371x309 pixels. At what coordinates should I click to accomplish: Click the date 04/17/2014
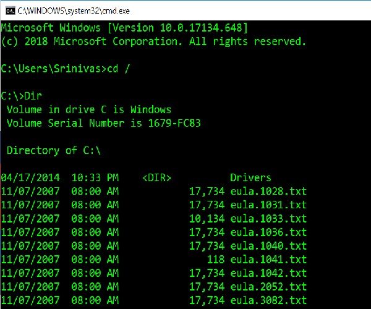click(30, 178)
